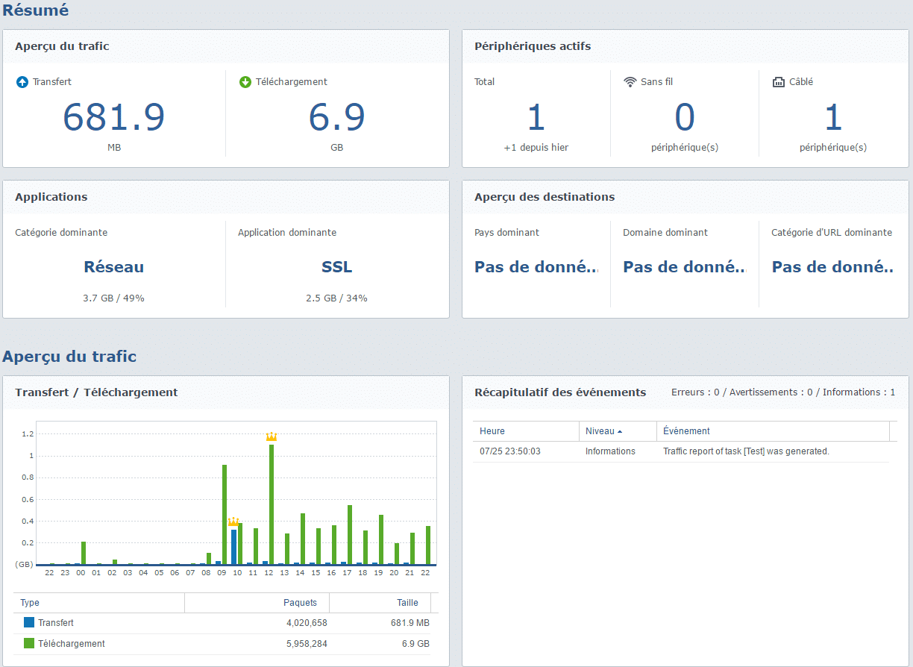Click the Informations level cell
The width and height of the screenshot is (913, 667).
click(610, 451)
